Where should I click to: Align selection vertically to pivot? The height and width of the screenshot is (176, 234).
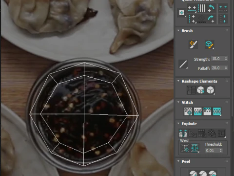[192, 19]
